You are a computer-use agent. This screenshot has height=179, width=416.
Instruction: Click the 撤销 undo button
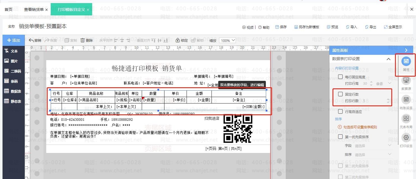35,40
